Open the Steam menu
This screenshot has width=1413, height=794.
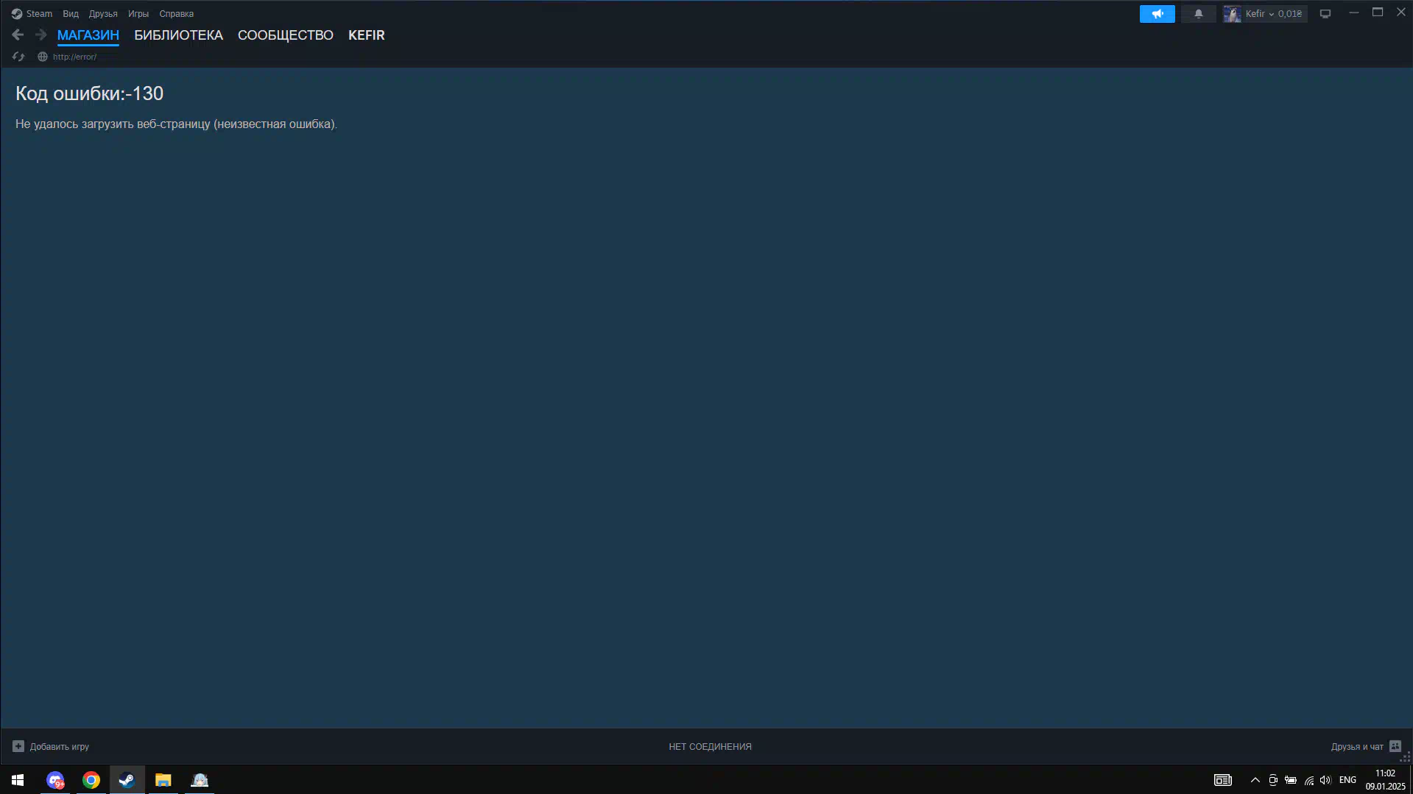pos(32,14)
